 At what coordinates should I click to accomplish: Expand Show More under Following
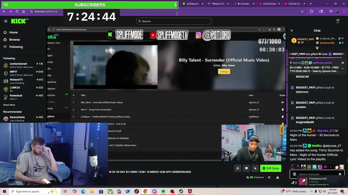(x=9, y=105)
